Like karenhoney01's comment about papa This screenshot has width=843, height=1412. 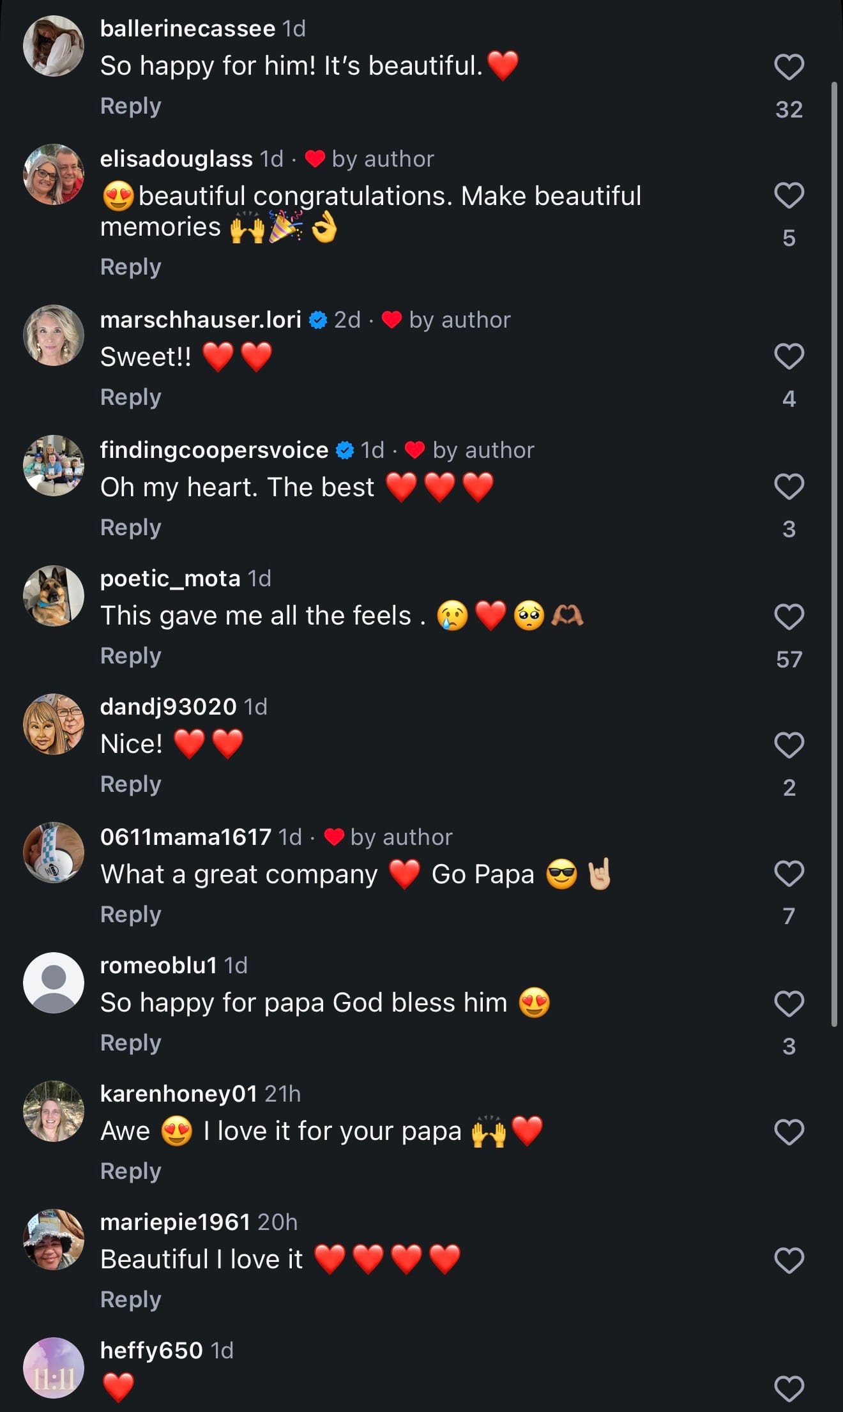coord(789,1132)
